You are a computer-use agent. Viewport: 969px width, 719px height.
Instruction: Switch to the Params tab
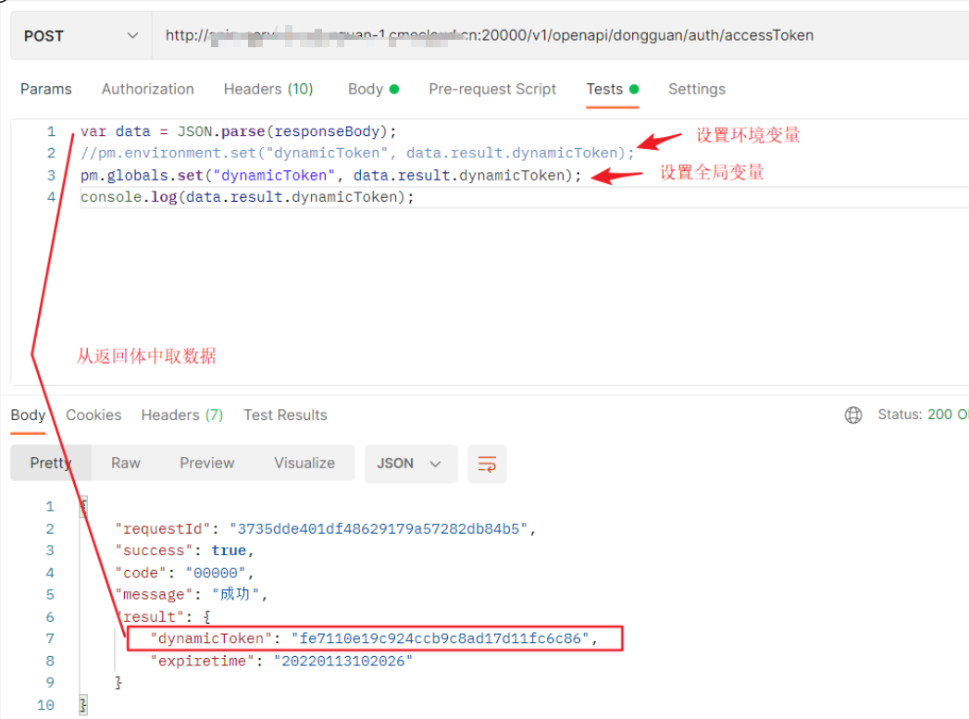pos(45,89)
